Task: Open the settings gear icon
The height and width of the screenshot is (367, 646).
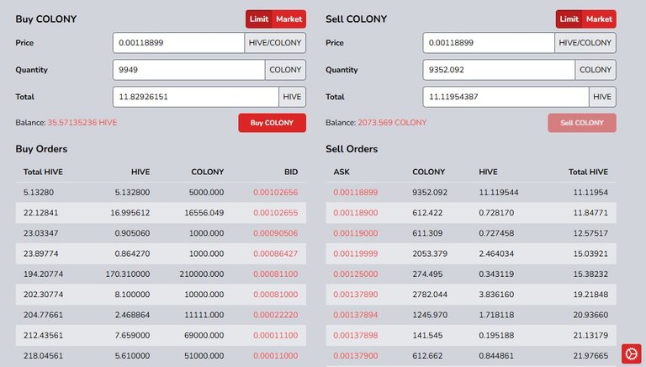Action: point(631,354)
